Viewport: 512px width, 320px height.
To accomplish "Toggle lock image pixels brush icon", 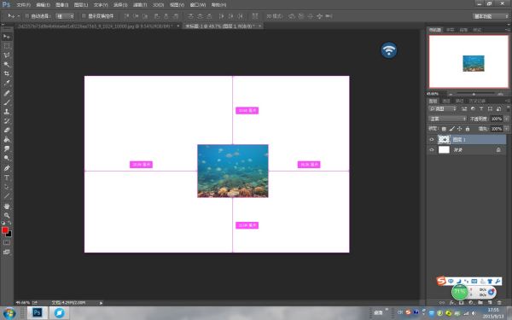I will click(452, 129).
